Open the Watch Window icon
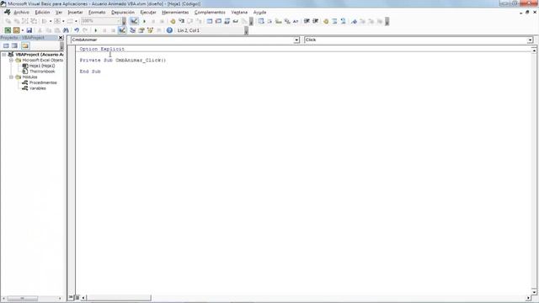 pyautogui.click(x=227, y=21)
